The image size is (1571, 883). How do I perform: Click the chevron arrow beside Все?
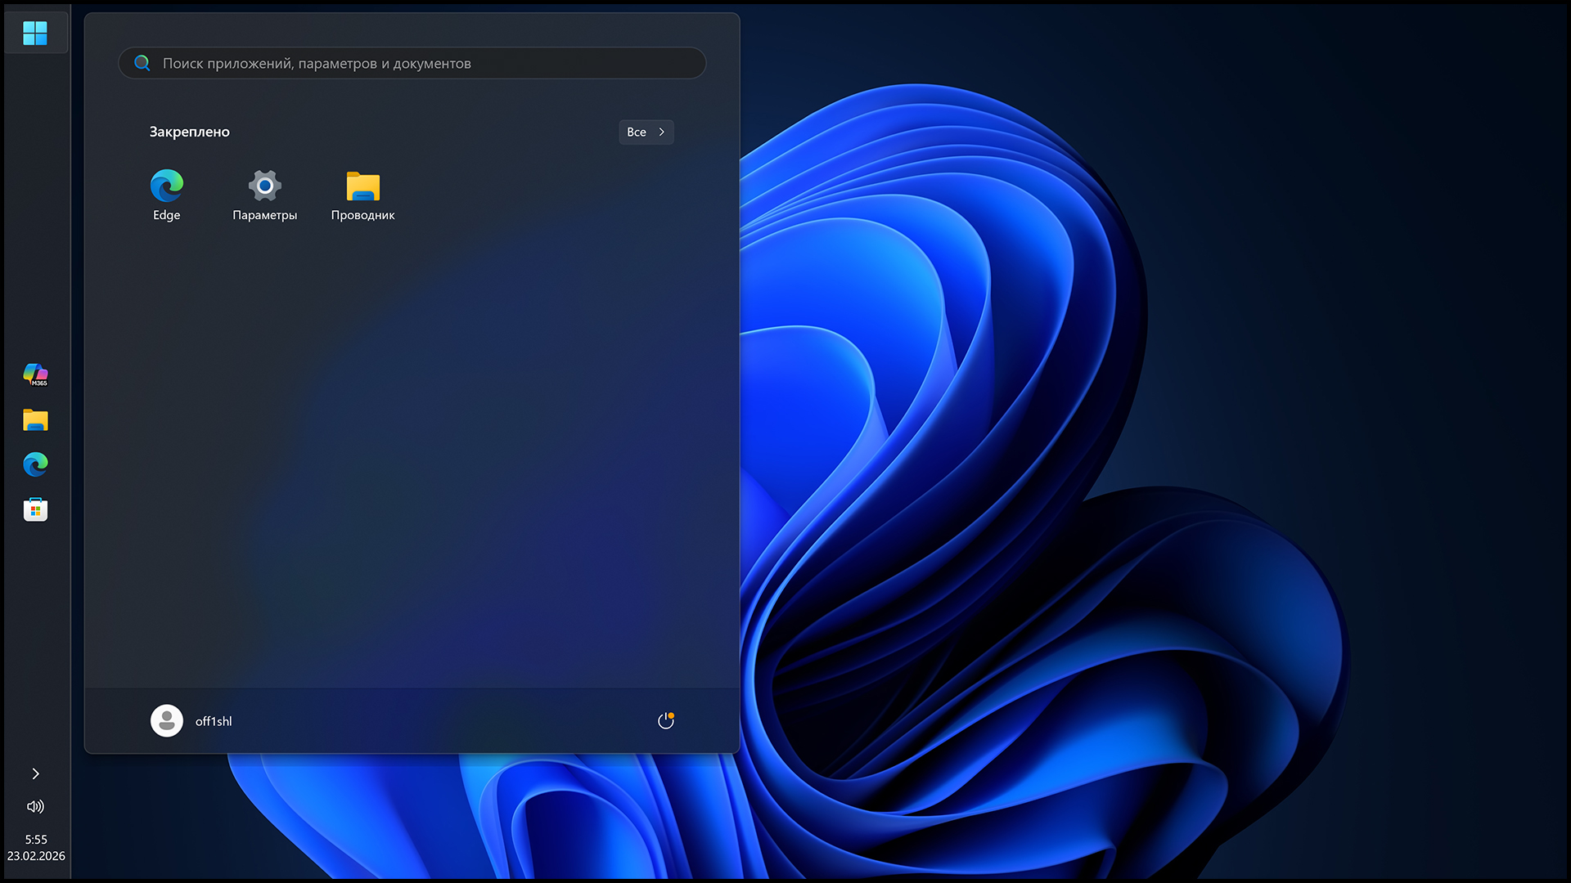click(662, 132)
